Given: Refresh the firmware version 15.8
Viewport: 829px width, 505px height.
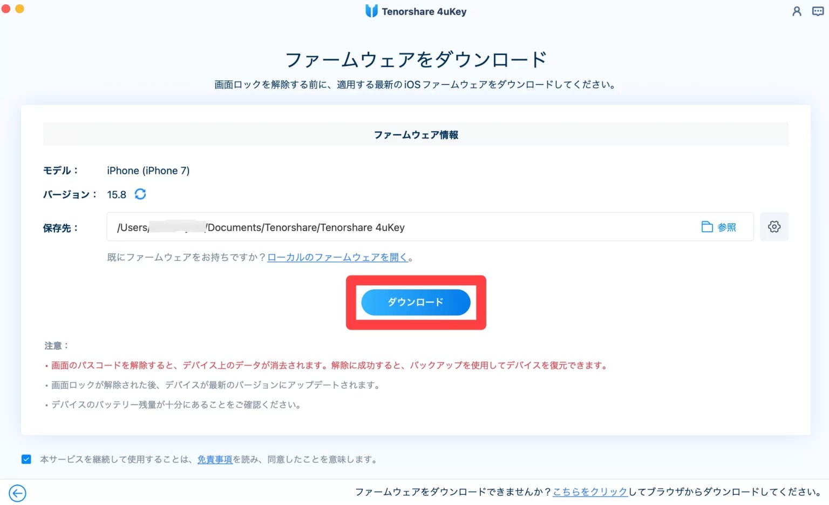Looking at the screenshot, I should pyautogui.click(x=140, y=194).
